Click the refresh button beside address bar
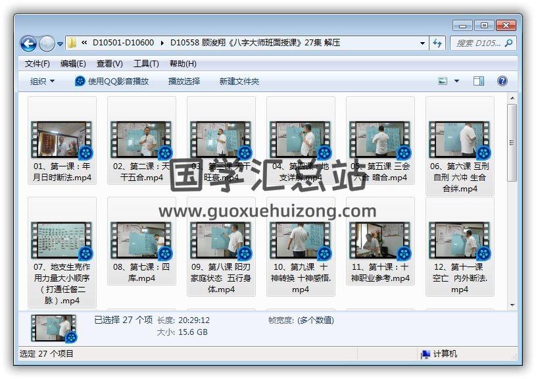The height and width of the screenshot is (379, 536). (x=438, y=43)
